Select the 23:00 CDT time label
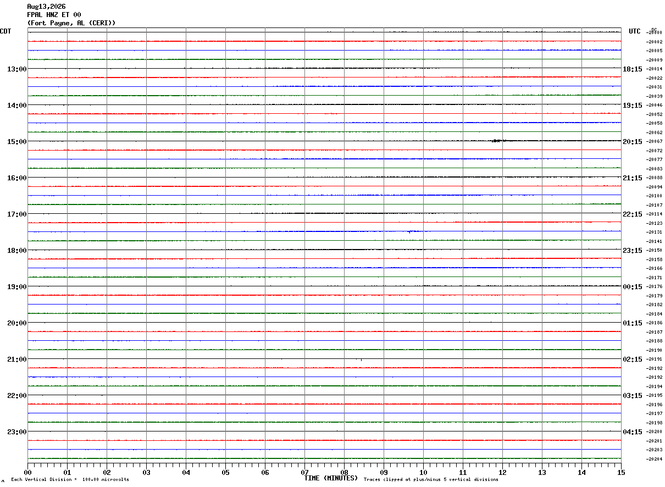This screenshot has height=487, width=665. pos(16,432)
